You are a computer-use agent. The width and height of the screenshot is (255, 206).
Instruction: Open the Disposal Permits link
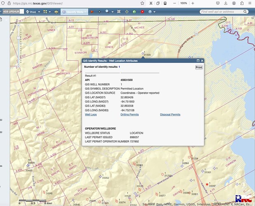tap(170, 114)
